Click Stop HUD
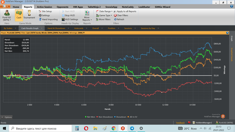Image resolution: width=235 pixels, height=132 pixels. click(68, 15)
